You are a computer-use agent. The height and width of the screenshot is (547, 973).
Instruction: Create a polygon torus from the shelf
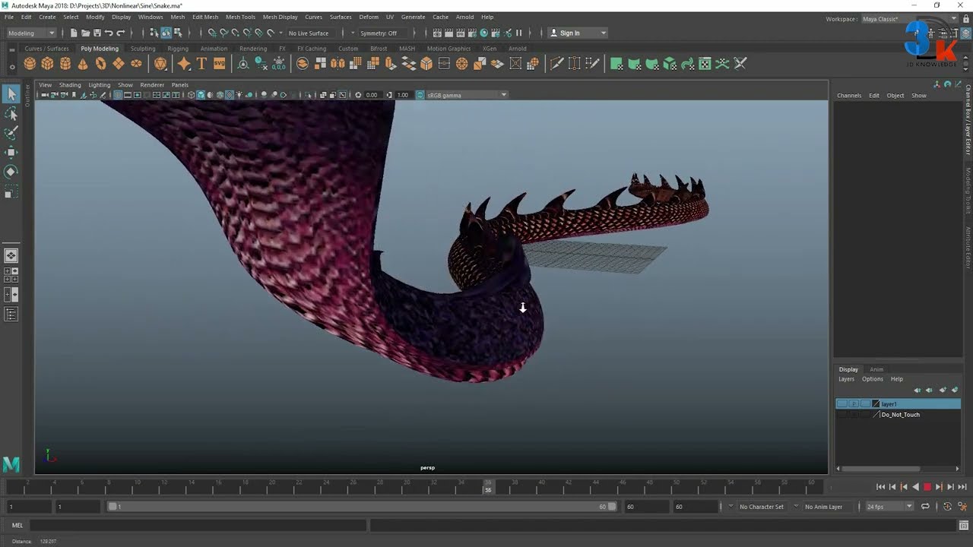pyautogui.click(x=100, y=64)
